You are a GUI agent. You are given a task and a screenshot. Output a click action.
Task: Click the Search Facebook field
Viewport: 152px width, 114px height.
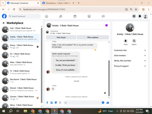24,16
